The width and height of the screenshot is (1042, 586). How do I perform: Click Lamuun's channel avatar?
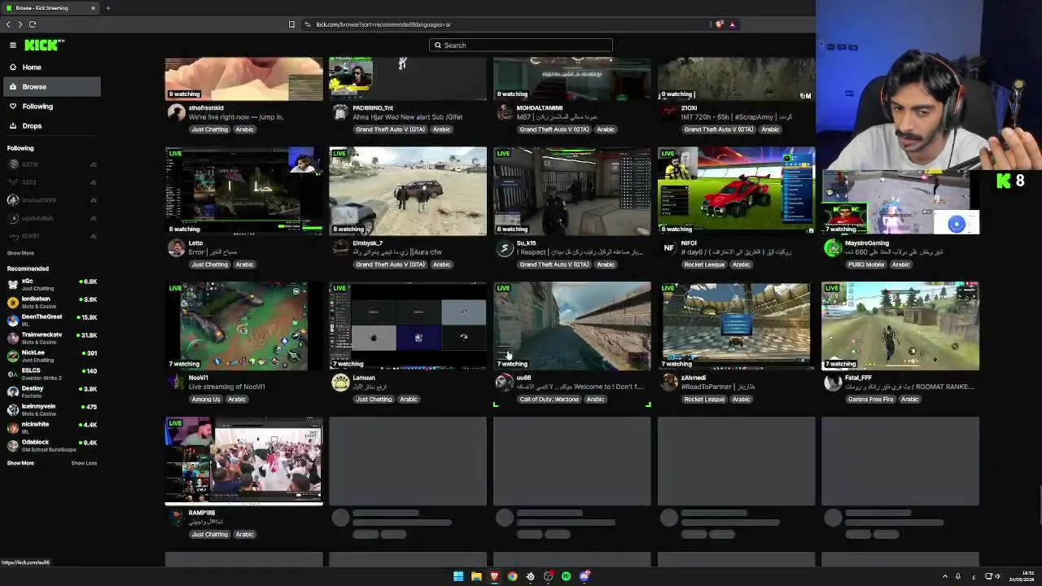pos(340,383)
